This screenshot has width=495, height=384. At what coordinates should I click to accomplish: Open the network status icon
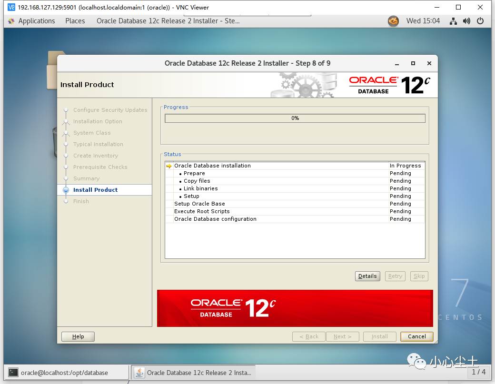pyautogui.click(x=453, y=21)
